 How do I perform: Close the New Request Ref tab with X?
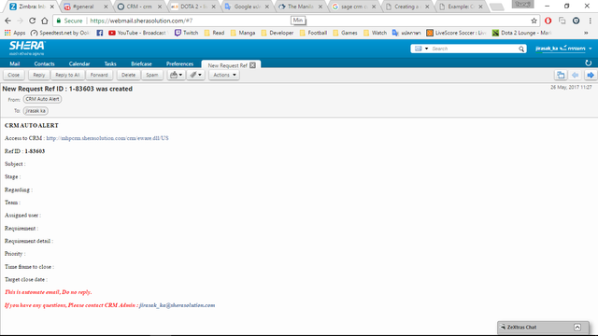tap(252, 65)
